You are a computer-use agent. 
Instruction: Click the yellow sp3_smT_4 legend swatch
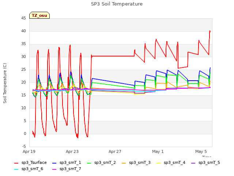coord(158,163)
